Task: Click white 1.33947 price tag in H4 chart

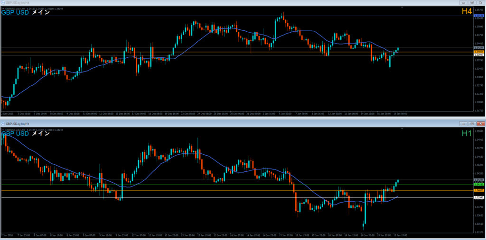Action: tap(479, 55)
